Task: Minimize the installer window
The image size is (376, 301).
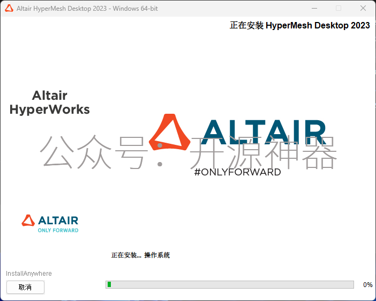Action: point(314,8)
